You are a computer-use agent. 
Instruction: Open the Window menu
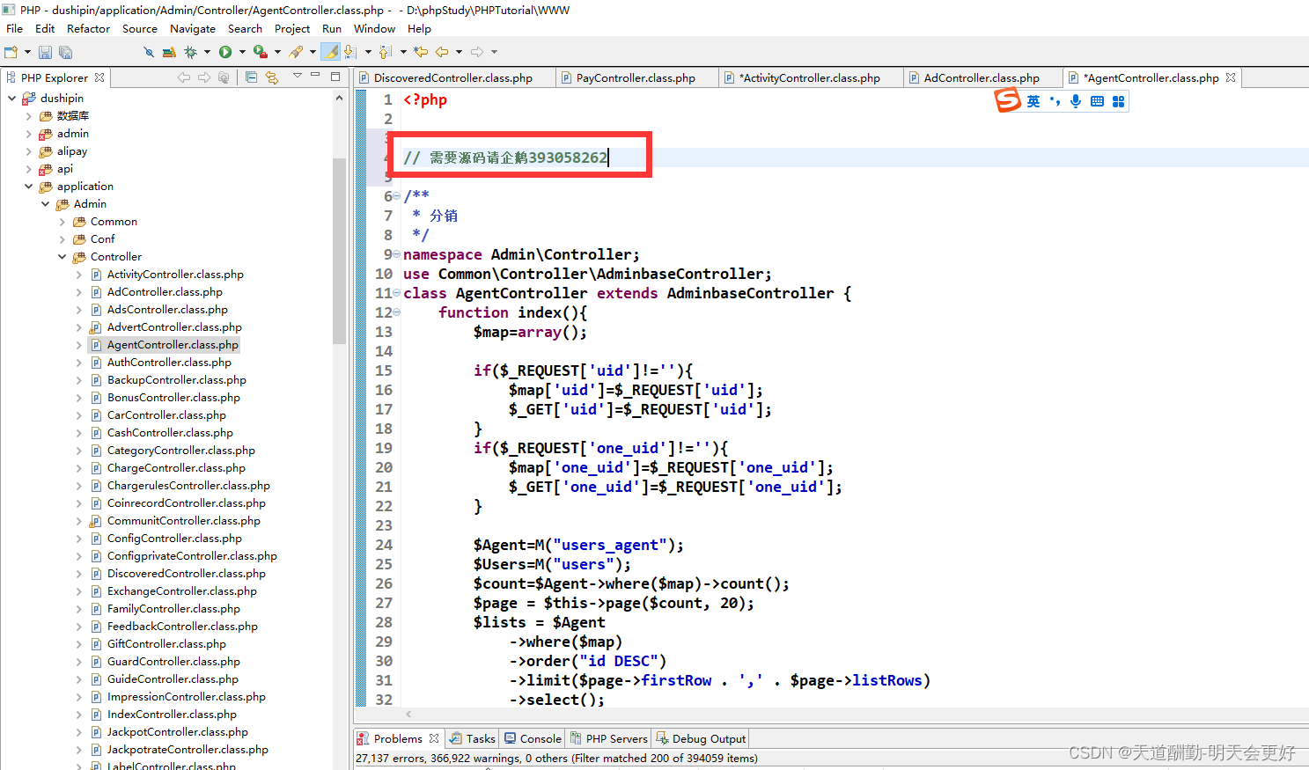(x=374, y=29)
